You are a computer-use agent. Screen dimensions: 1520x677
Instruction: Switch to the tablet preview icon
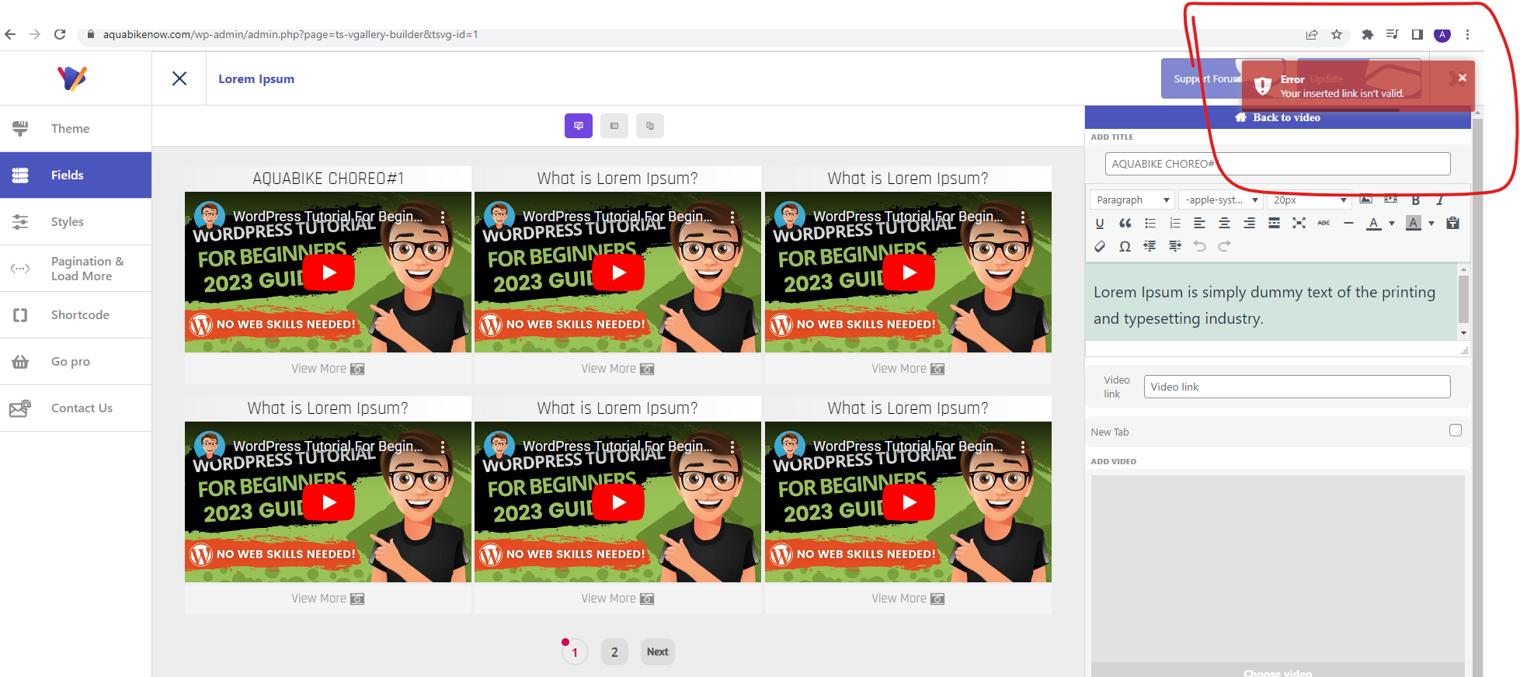[x=614, y=126]
